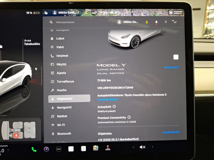The width and height of the screenshot is (214, 160).
Task: Open notifications with the bell icon
Action: 156,22
